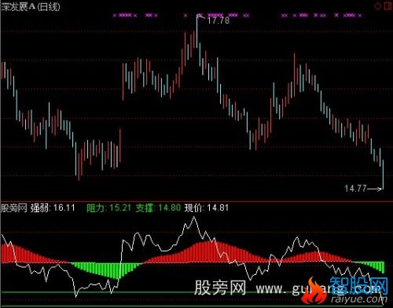Click the 支撑: 14.80 support value
393x308 pixels.
pyautogui.click(x=158, y=208)
